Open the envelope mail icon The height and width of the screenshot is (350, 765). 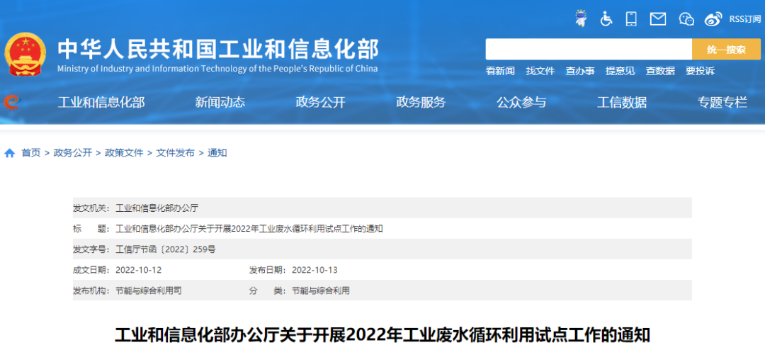point(658,19)
